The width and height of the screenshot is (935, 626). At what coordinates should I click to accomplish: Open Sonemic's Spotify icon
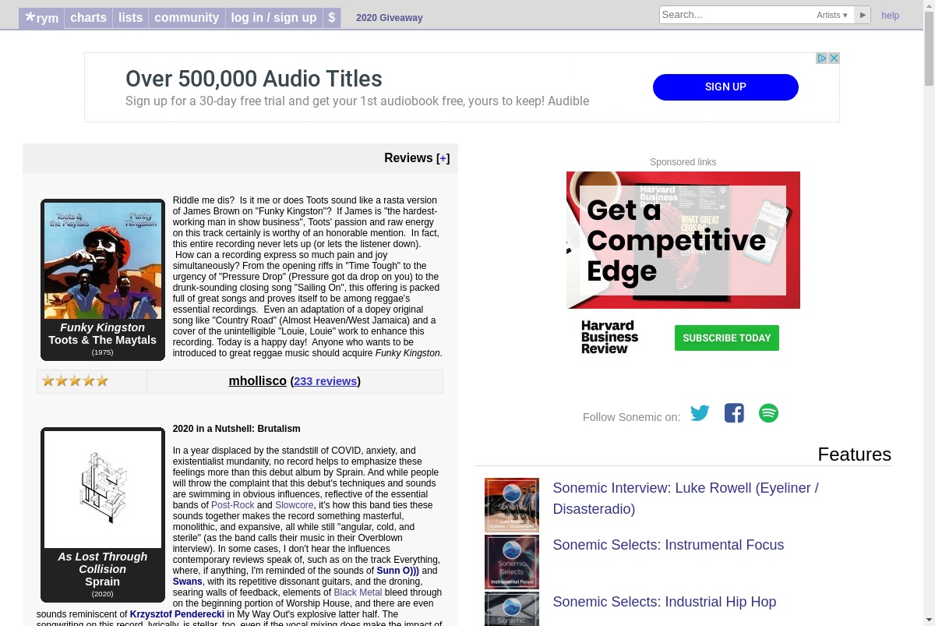(768, 413)
